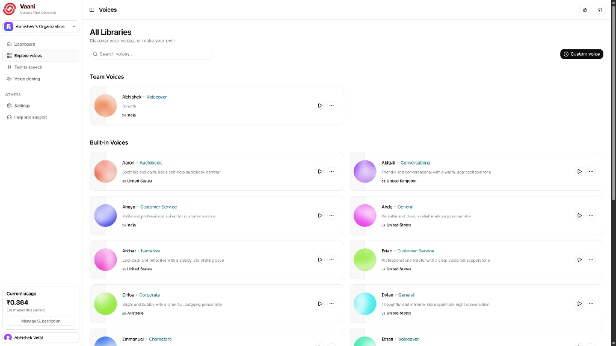616x346 pixels.
Task: Open Voice cloning page
Action: click(41, 79)
